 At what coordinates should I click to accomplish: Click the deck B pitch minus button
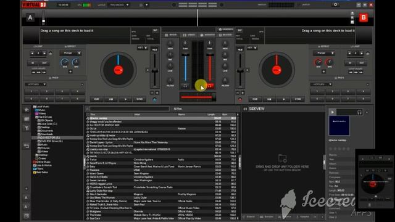(x=238, y=93)
